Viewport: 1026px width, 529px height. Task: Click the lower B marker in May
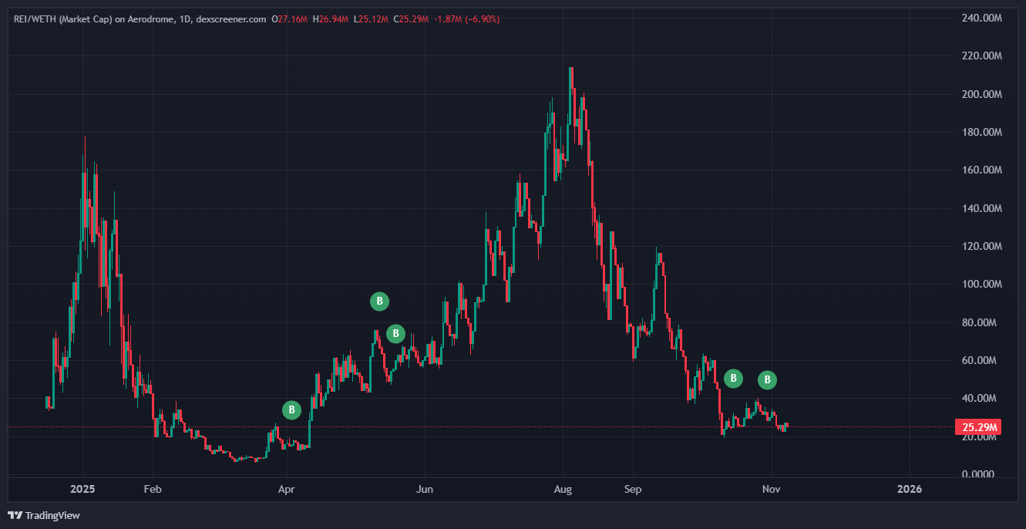click(x=395, y=333)
